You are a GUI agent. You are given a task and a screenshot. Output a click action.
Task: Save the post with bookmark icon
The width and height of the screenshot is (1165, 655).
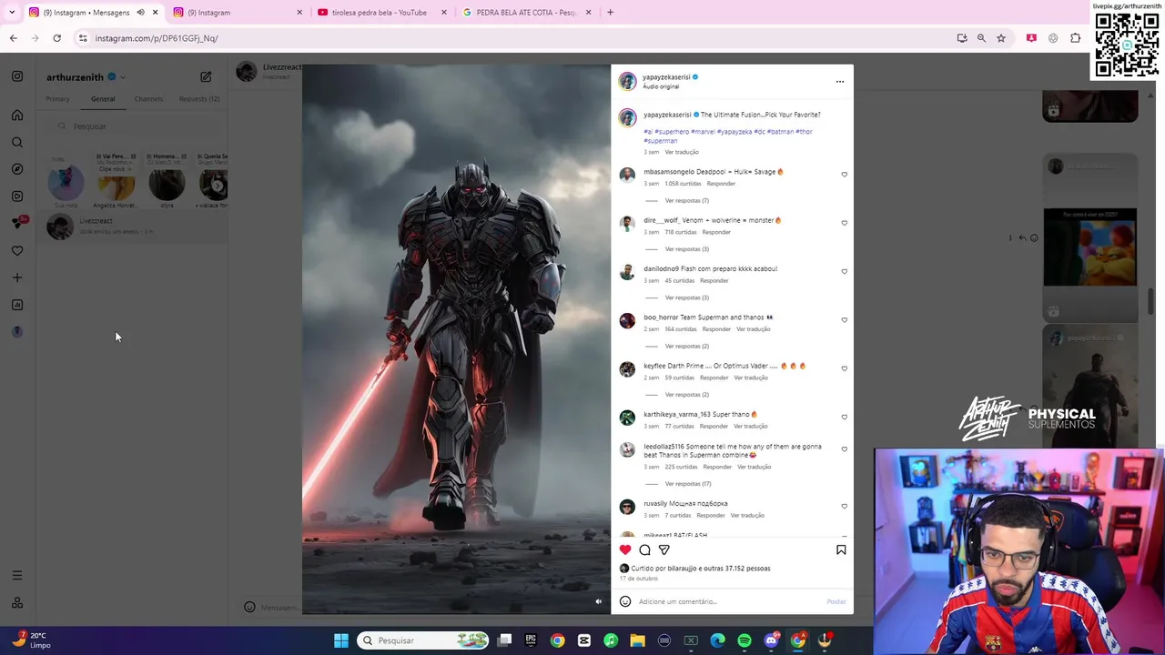click(841, 549)
